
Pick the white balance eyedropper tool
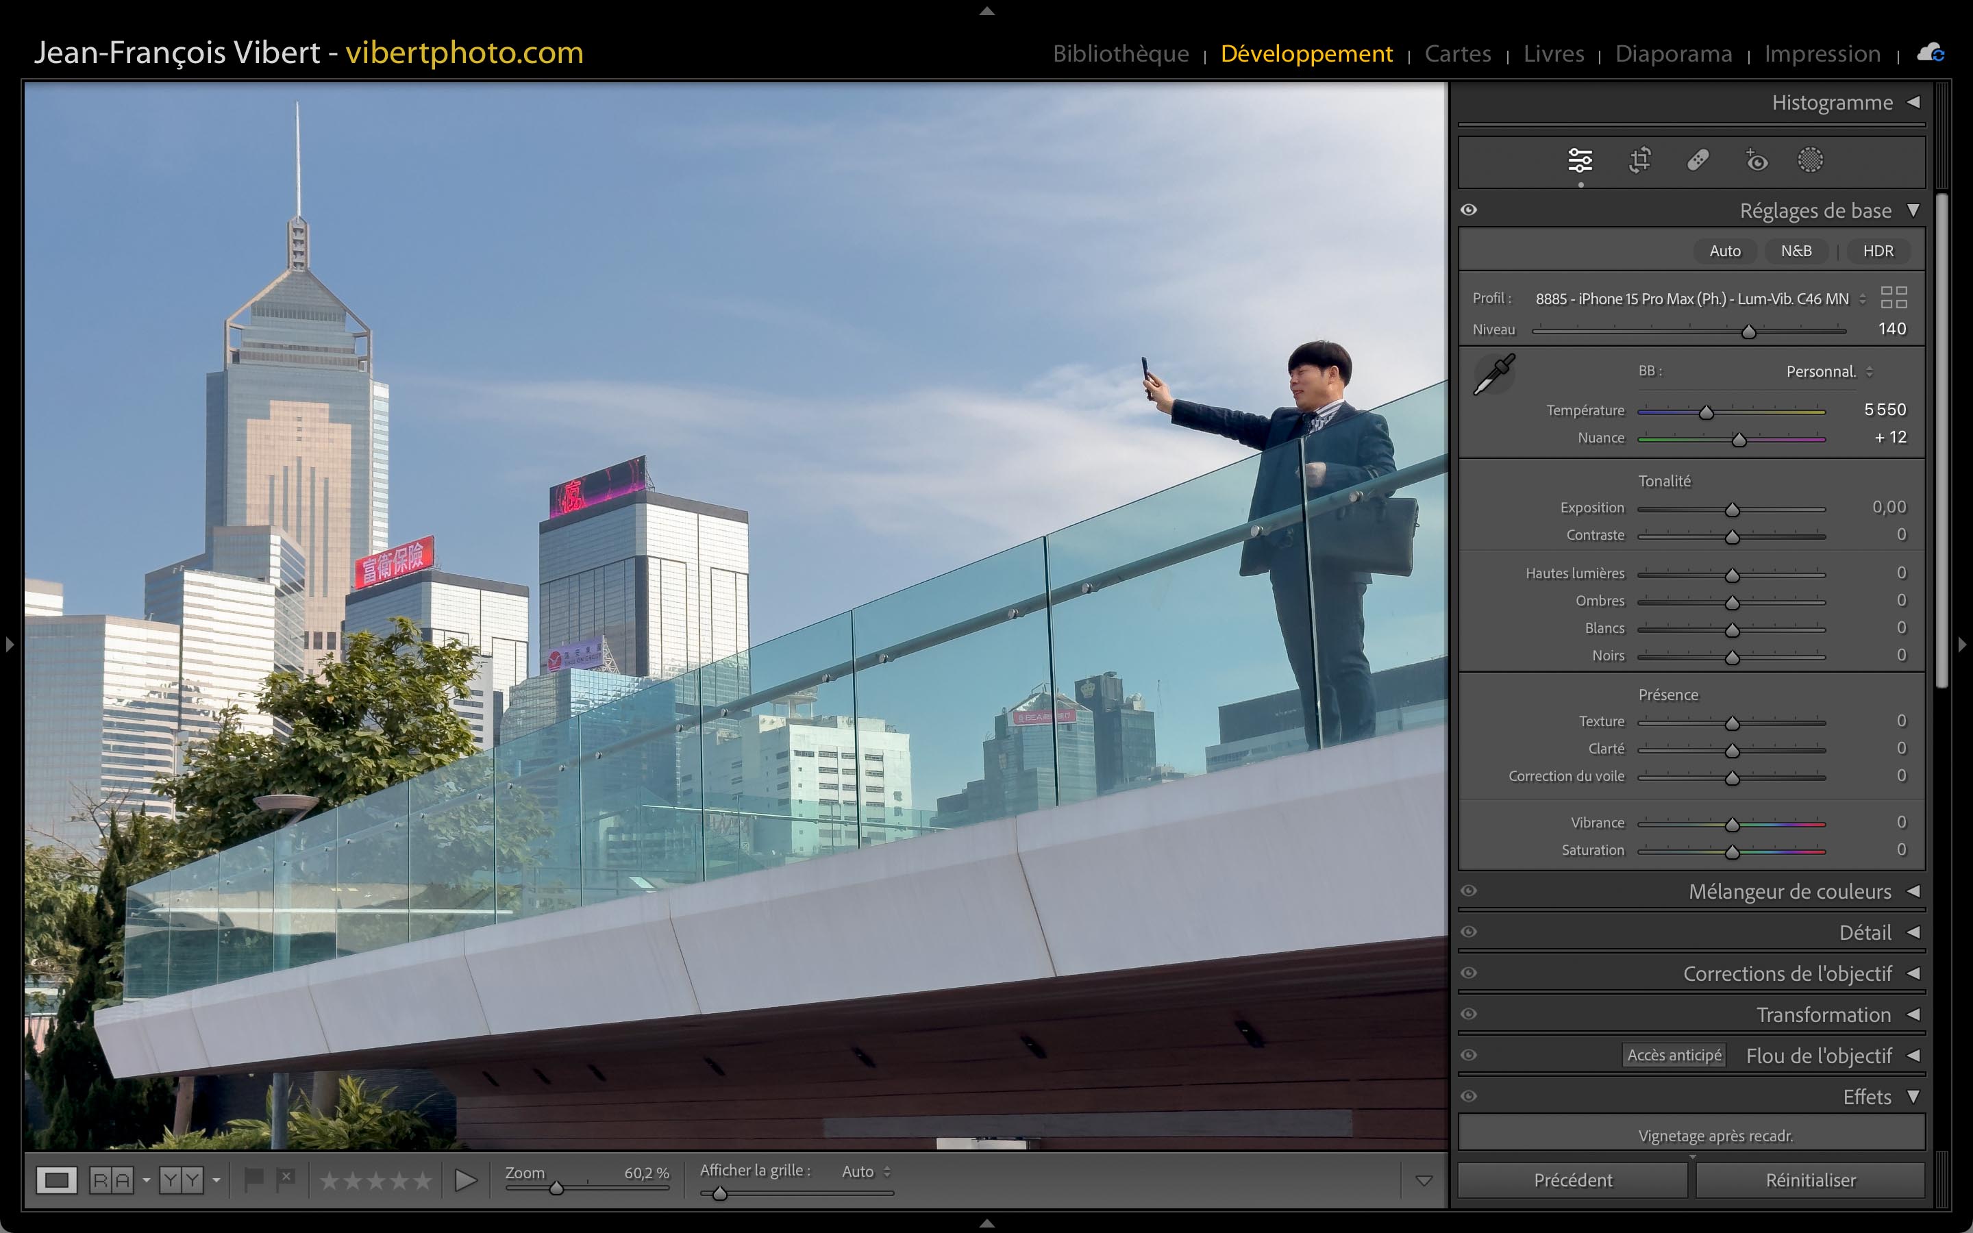pos(1493,374)
